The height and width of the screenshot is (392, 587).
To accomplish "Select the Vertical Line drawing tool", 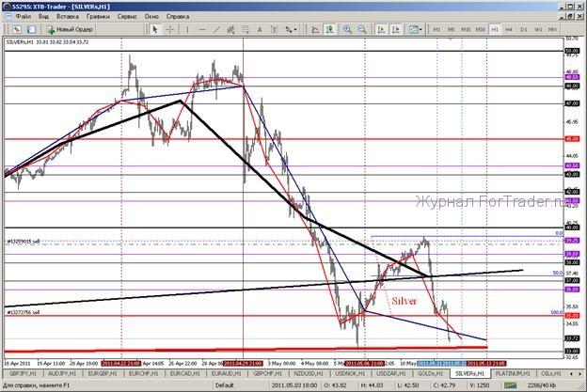I will [187, 29].
